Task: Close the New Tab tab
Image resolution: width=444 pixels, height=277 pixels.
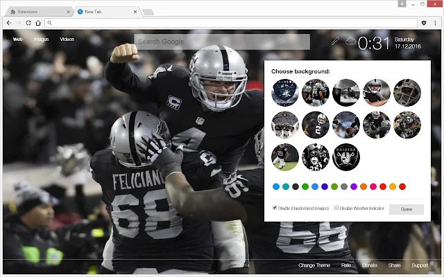Action: [x=135, y=12]
